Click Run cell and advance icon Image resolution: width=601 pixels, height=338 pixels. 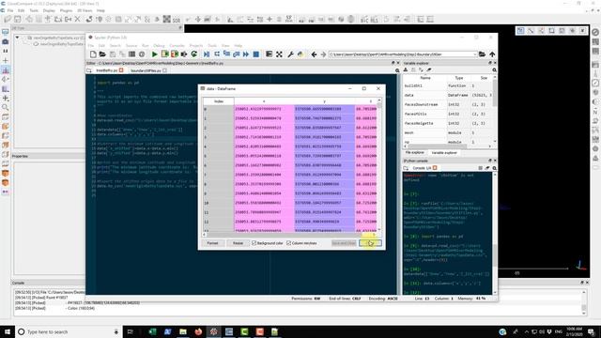point(175,54)
